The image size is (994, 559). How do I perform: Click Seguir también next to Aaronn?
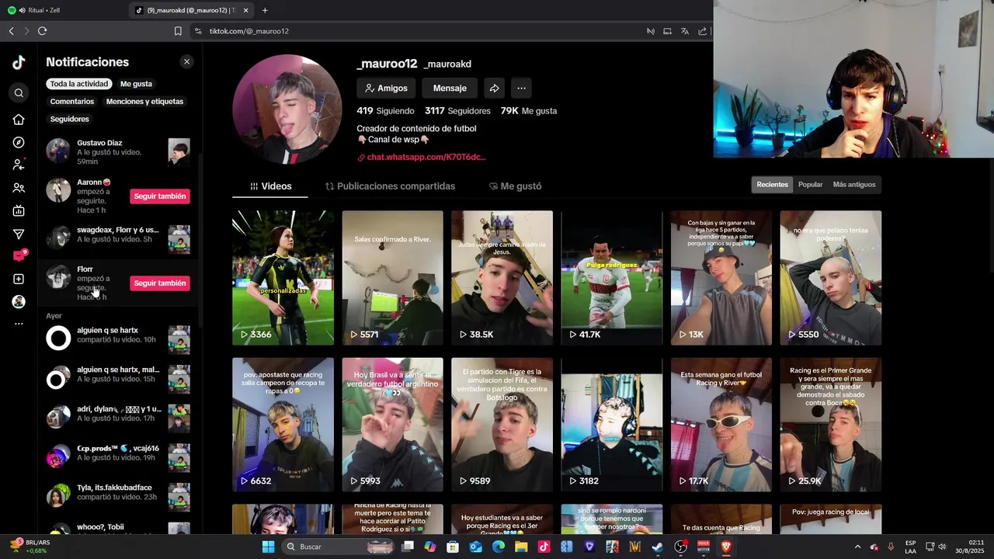click(160, 196)
